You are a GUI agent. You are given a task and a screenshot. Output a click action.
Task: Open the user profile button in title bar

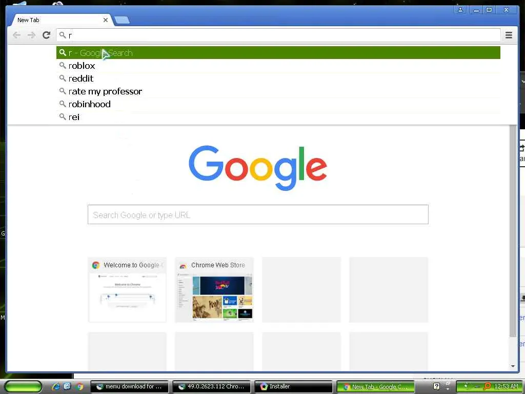(x=460, y=10)
